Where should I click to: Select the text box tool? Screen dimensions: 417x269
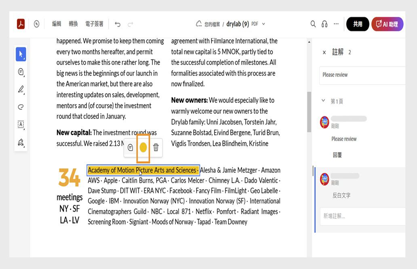[21, 124]
